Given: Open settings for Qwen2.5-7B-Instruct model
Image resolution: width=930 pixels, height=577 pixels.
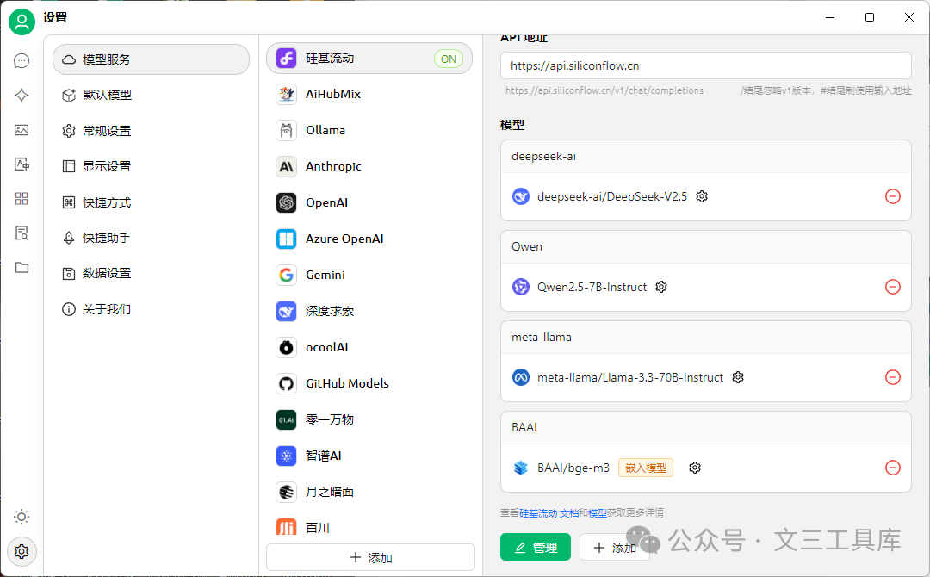Looking at the screenshot, I should coord(661,287).
